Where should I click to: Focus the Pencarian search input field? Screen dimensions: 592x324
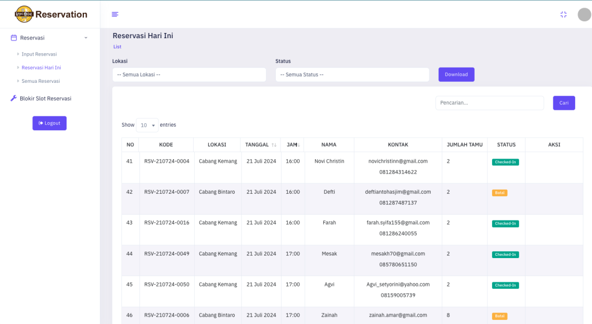tap(489, 103)
